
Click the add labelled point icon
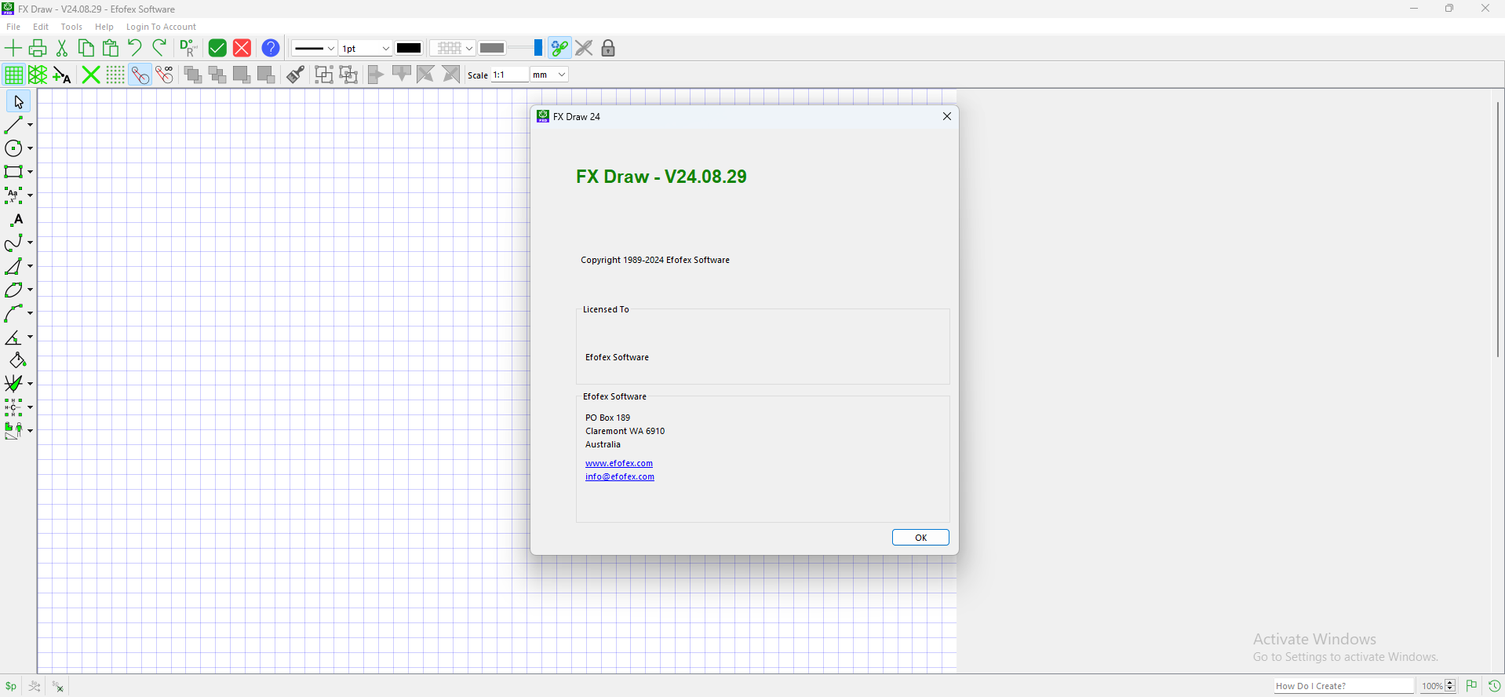point(62,75)
